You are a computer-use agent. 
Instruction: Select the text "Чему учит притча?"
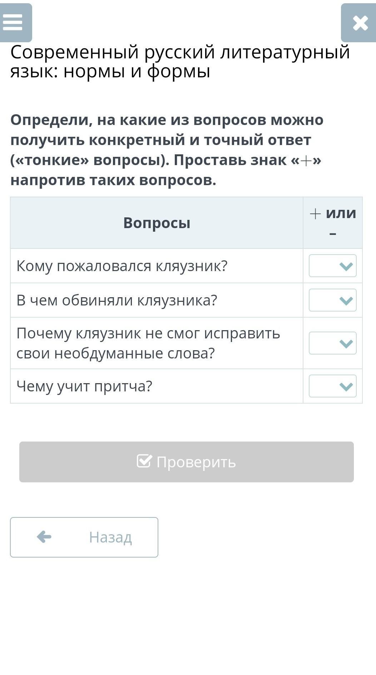pyautogui.click(x=84, y=386)
